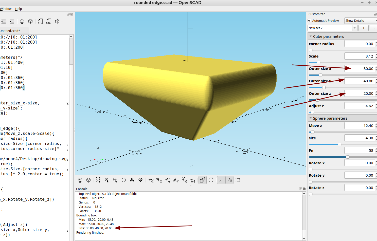This screenshot has width=377, height=241.
Task: Toggle the Automatic Preview checkbox
Action: pos(309,21)
